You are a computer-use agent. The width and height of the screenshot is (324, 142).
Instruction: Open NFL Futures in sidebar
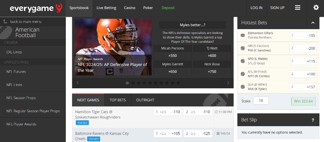pyautogui.click(x=33, y=71)
